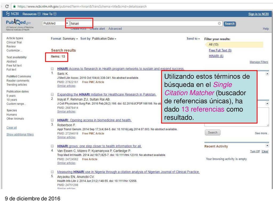Select the HINARI (6) filter
This screenshot has width=273, height=205.
[x=216, y=56]
